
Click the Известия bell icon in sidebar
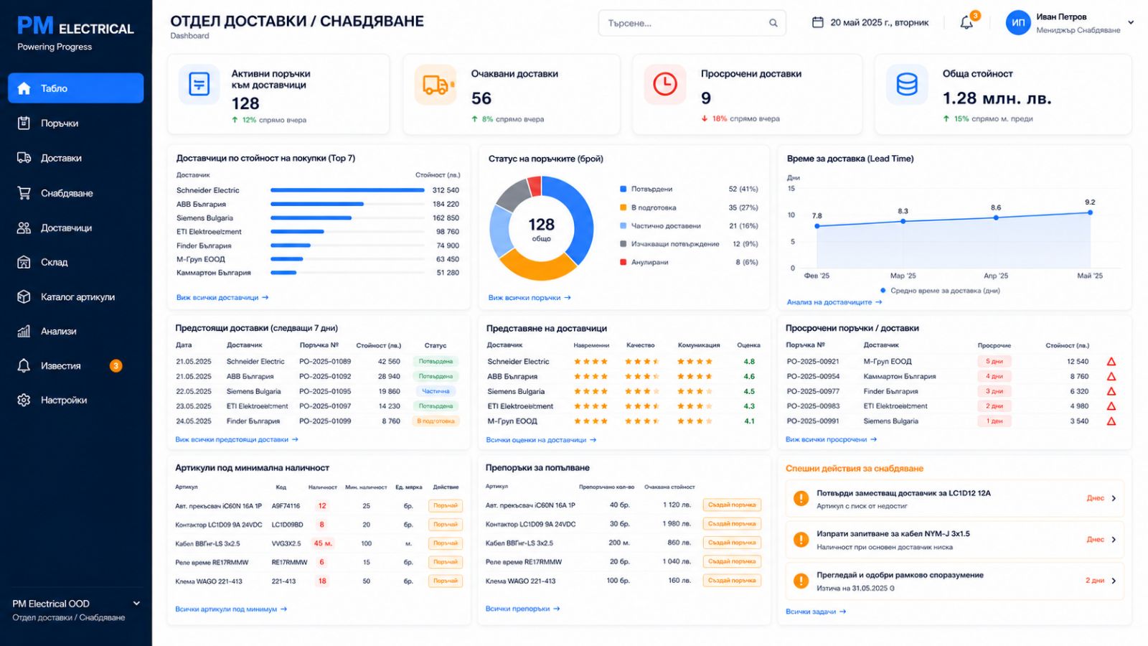[24, 365]
